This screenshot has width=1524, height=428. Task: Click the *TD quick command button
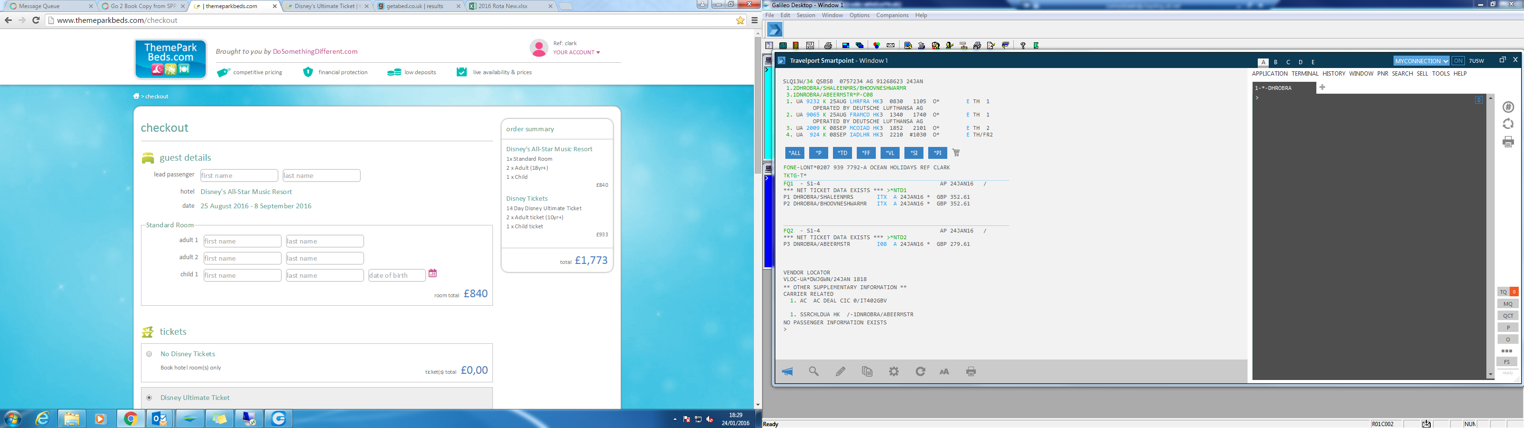tap(842, 153)
